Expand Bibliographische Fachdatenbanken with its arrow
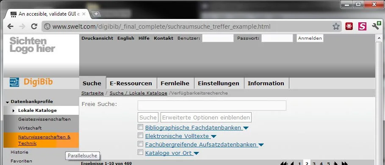 [x=246, y=128]
